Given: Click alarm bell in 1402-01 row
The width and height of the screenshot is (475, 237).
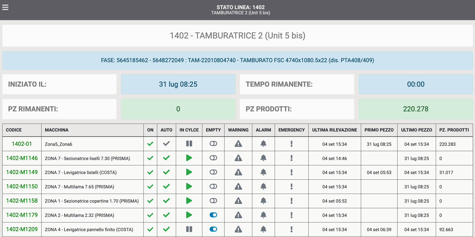Looking at the screenshot, I should (x=263, y=144).
